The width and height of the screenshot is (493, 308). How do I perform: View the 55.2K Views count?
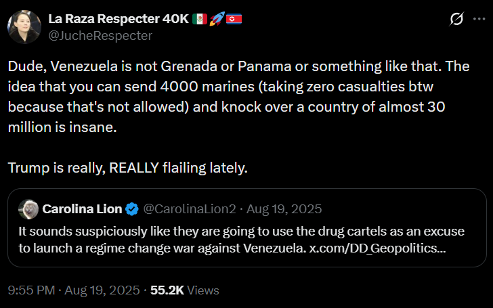point(184,290)
